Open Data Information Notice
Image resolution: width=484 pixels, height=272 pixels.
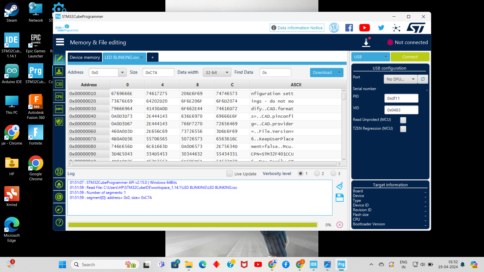[x=297, y=28]
